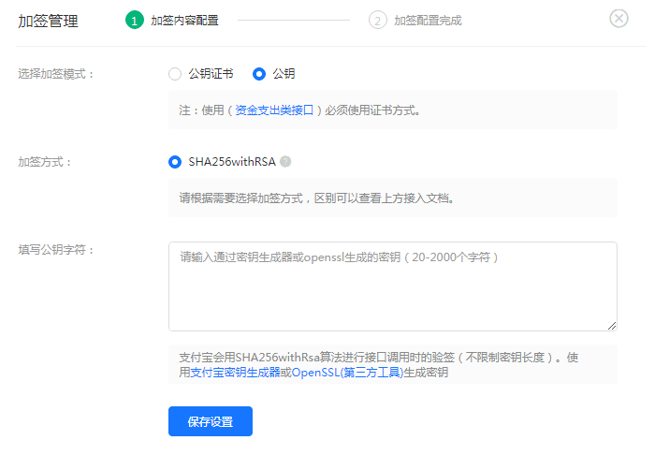669x455 pixels.
Task: Click the help question mark beside SHA256withRSA
Action: (285, 162)
